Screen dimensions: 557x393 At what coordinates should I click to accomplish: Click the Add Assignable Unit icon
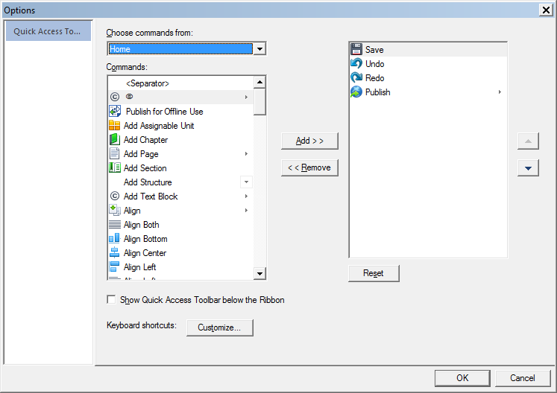point(115,126)
